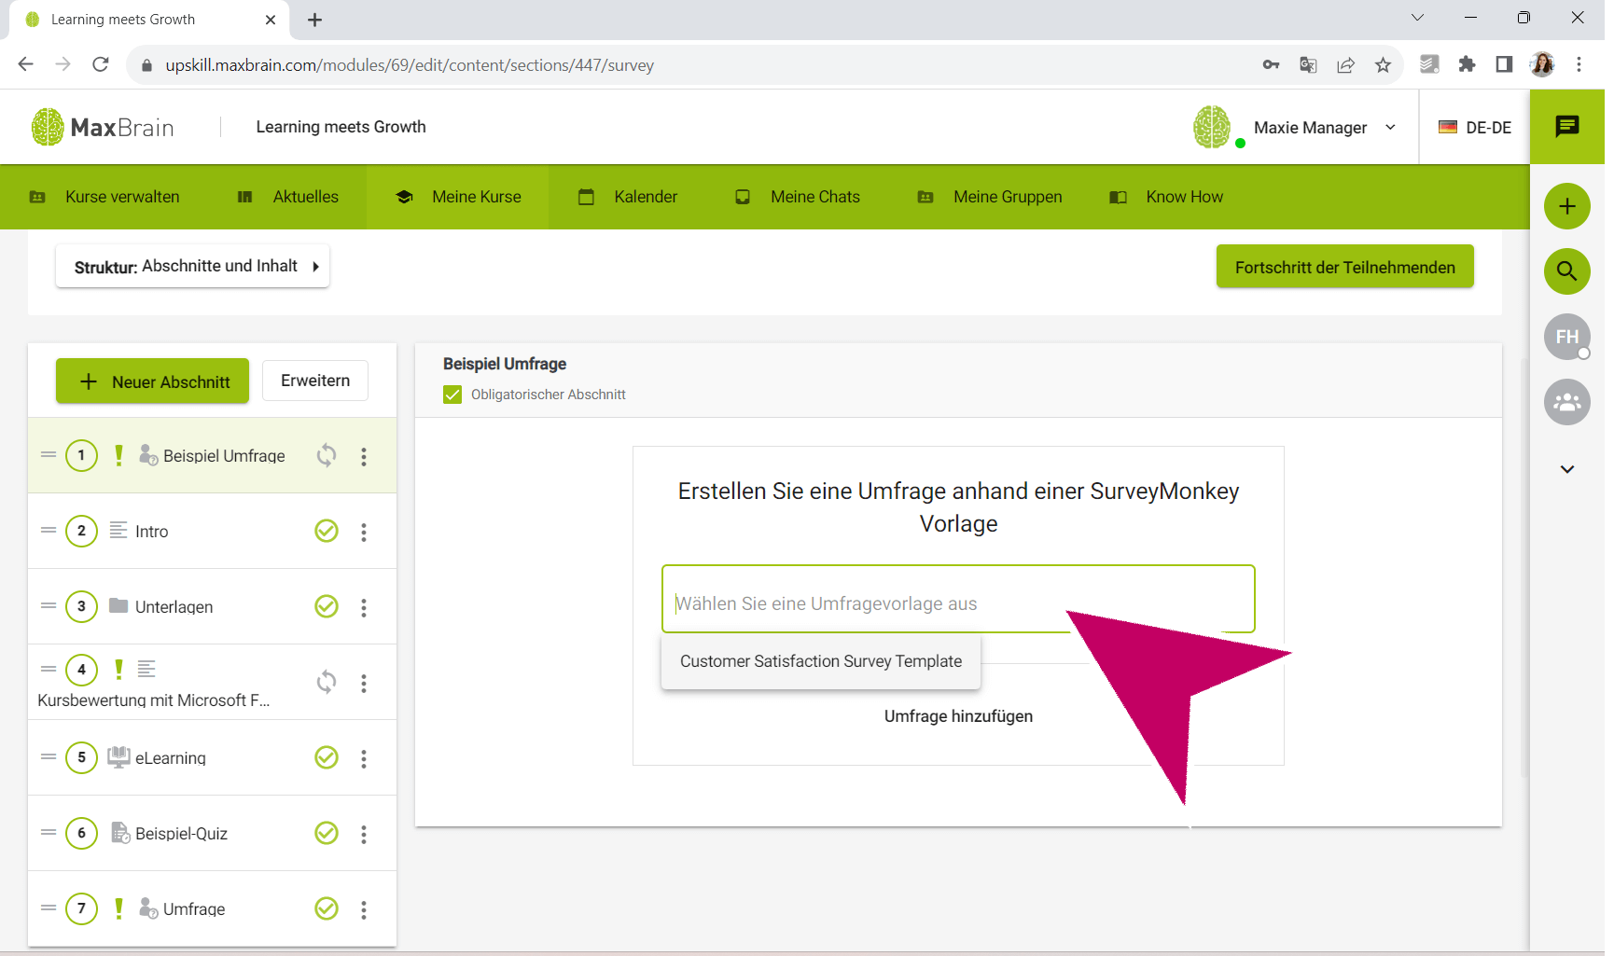Click the FH user avatar
1614x956 pixels.
click(x=1567, y=337)
